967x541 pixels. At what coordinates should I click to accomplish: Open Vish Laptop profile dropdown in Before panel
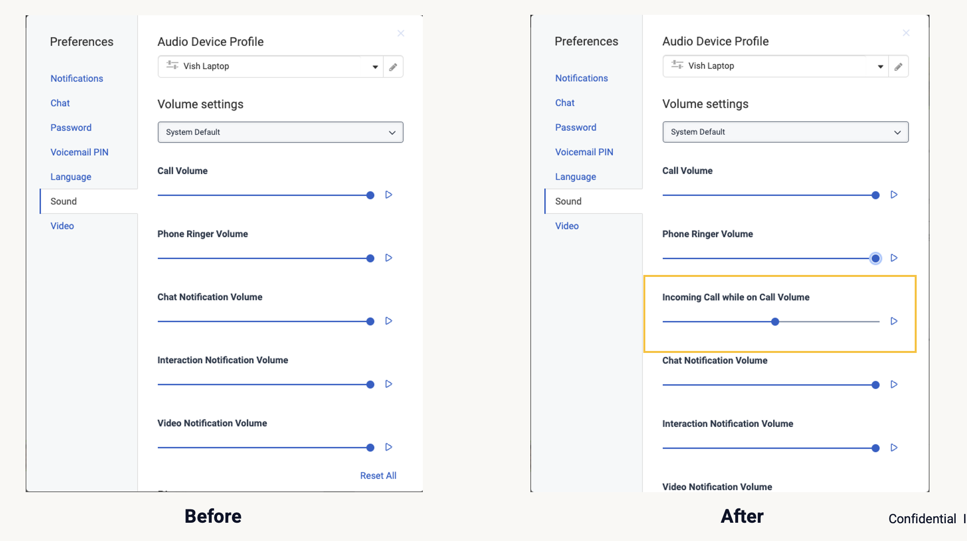[x=375, y=67]
